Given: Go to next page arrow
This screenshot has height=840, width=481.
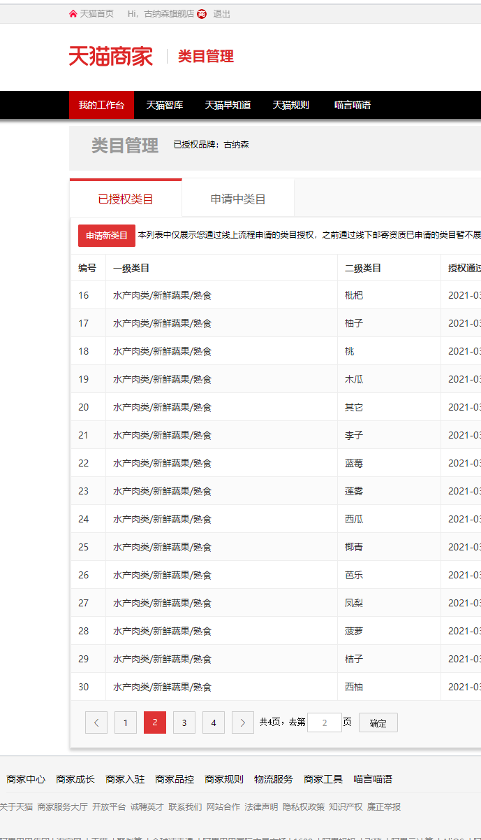Looking at the screenshot, I should pyautogui.click(x=243, y=722).
